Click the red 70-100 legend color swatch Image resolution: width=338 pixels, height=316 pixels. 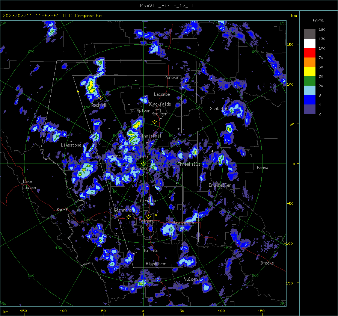pyautogui.click(x=309, y=53)
